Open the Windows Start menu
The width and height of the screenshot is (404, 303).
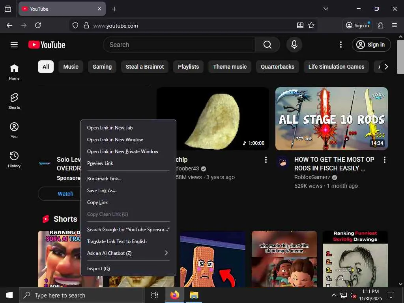9,295
